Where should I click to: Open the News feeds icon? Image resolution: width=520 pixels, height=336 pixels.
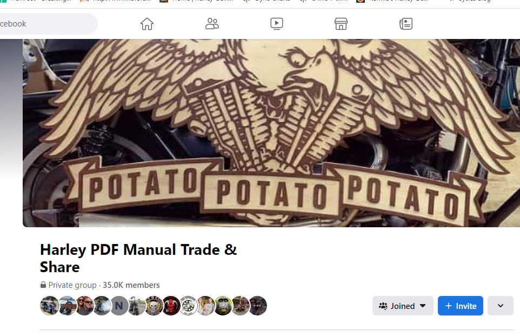[x=406, y=24]
